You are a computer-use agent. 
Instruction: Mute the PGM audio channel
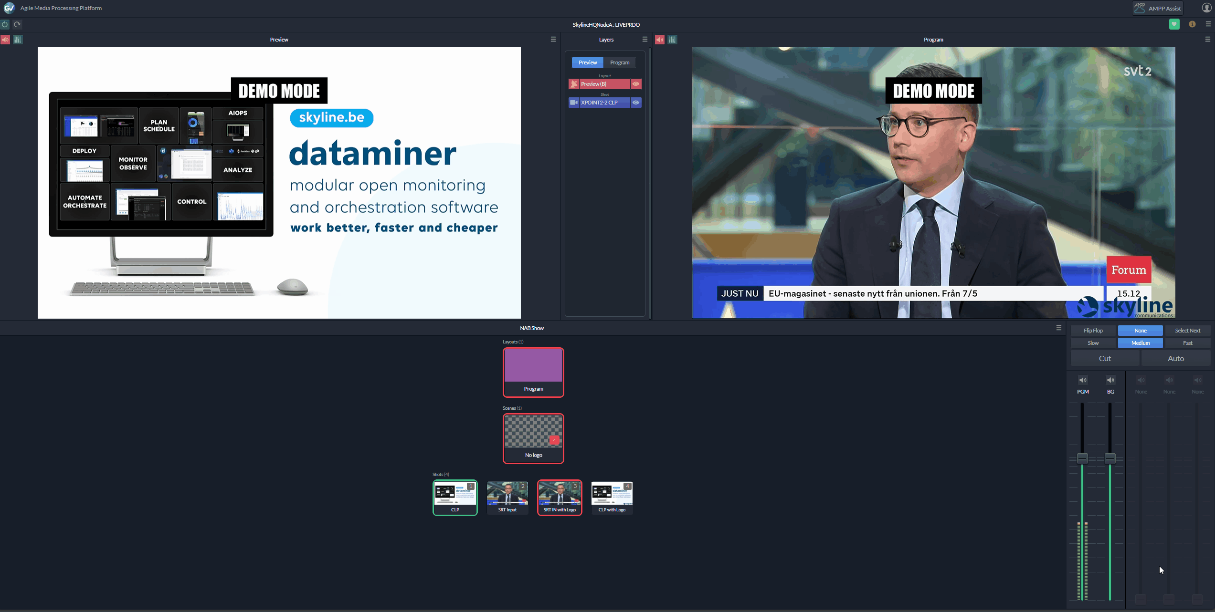point(1083,380)
